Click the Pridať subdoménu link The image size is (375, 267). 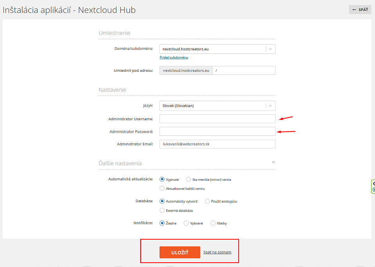coord(174,57)
